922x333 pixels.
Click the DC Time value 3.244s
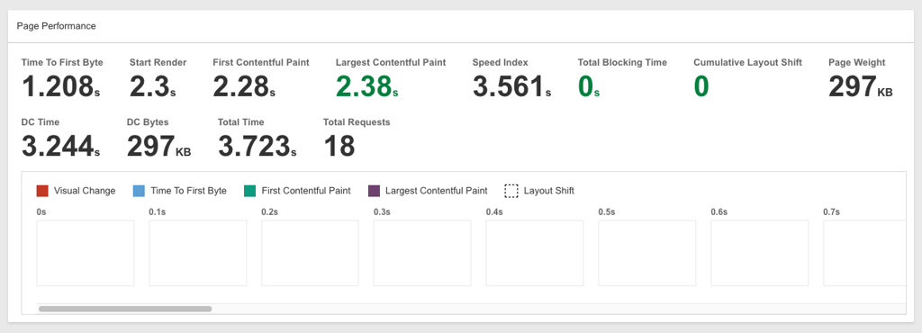click(60, 146)
